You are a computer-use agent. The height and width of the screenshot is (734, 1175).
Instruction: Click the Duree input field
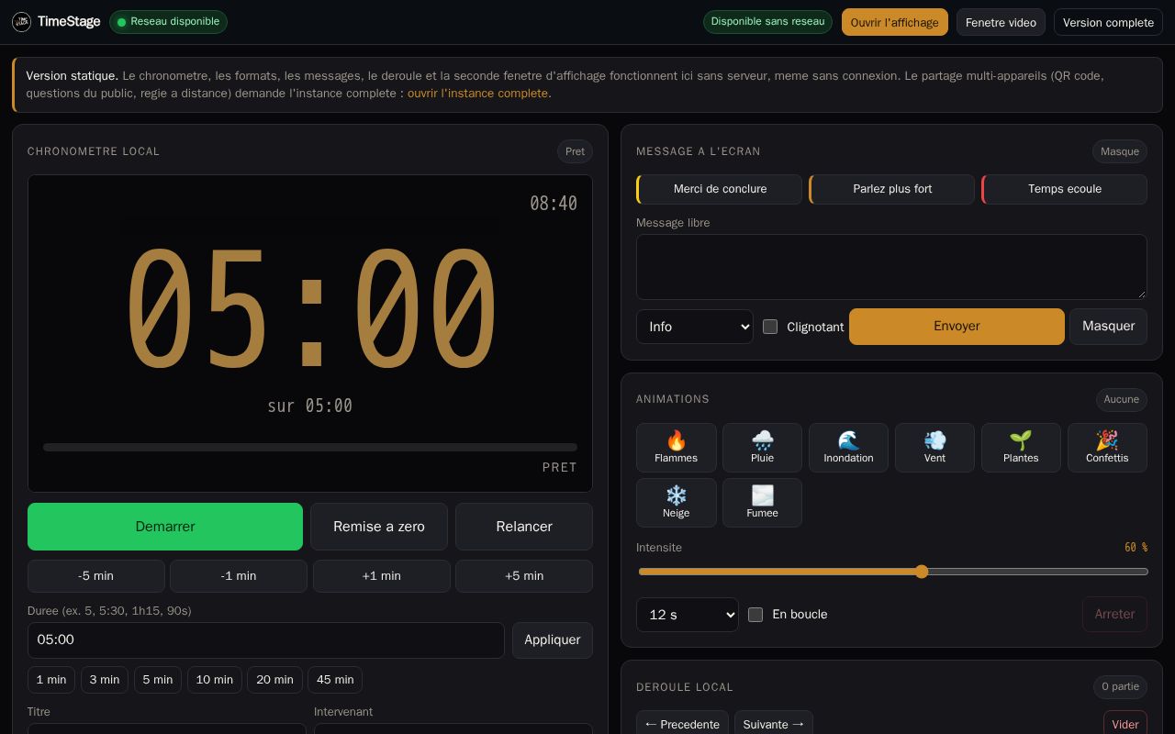266,640
